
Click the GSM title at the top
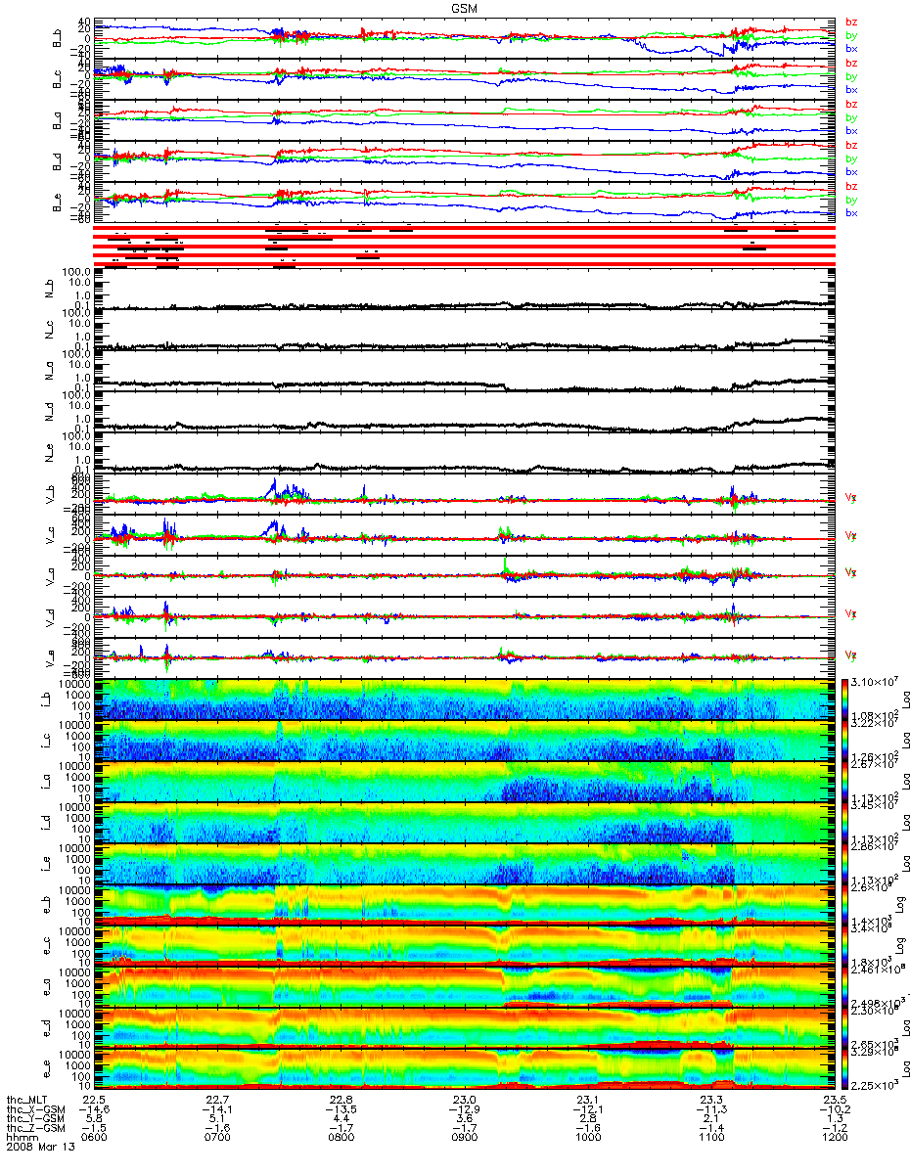tap(465, 7)
